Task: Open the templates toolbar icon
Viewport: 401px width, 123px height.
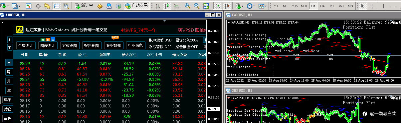Action: 261,6
